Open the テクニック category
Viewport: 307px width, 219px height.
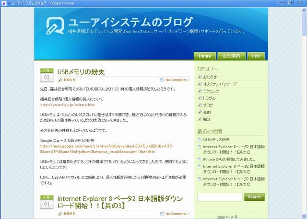[x=211, y=91]
